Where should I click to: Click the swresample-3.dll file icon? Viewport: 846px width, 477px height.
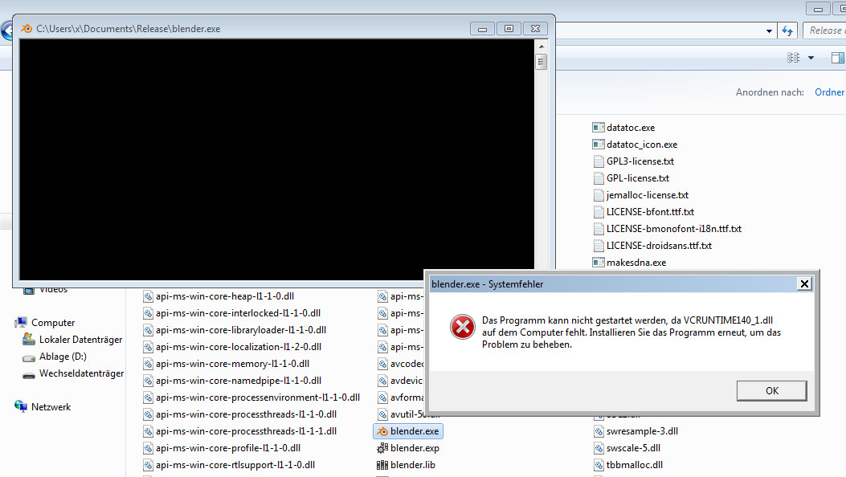[x=598, y=431]
